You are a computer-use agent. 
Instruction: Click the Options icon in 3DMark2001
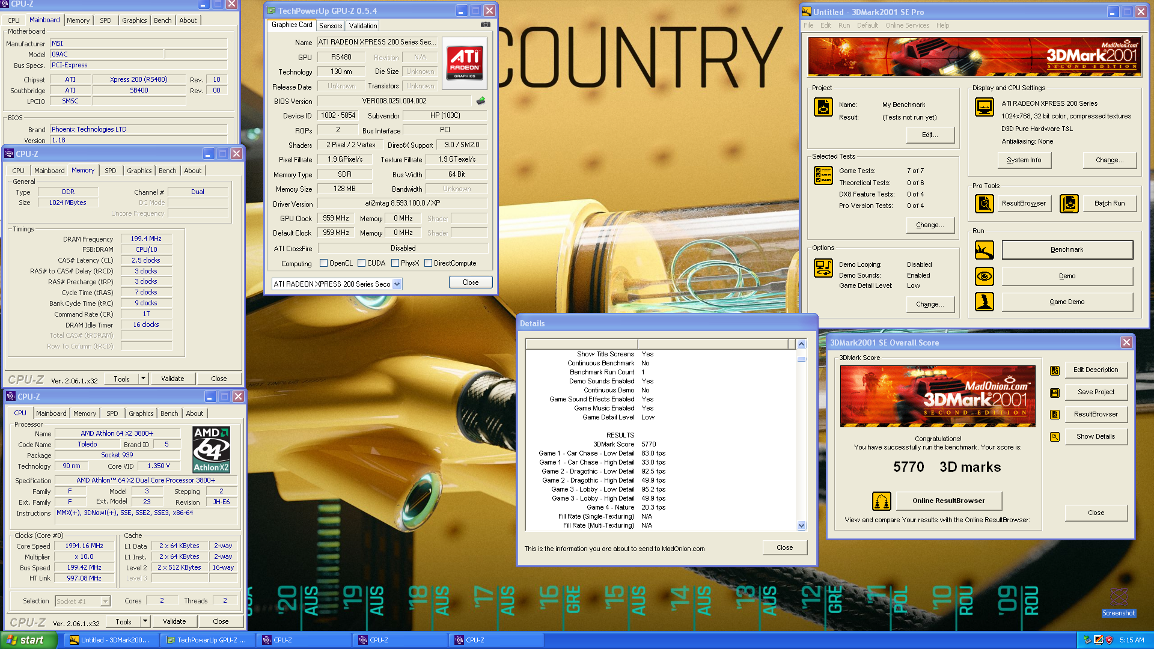(x=823, y=268)
